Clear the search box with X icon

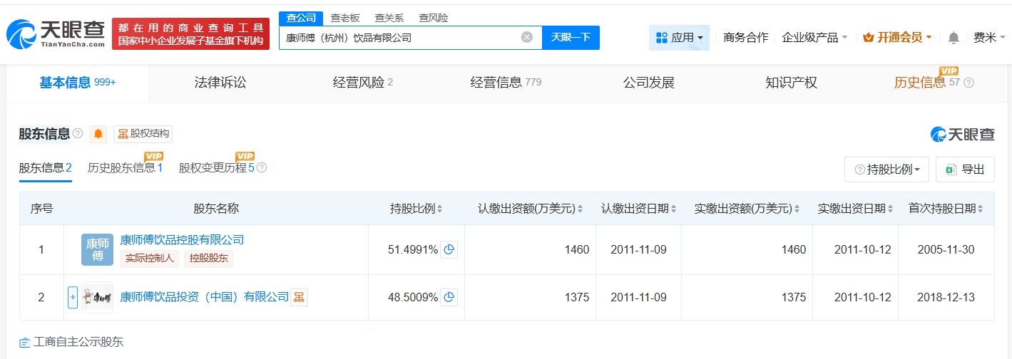527,37
